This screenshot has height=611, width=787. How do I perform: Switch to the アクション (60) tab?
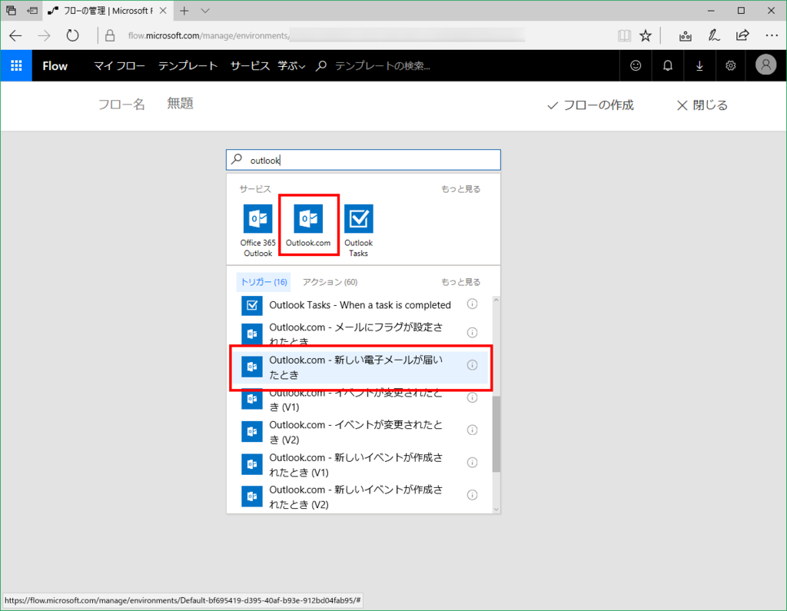tap(330, 282)
